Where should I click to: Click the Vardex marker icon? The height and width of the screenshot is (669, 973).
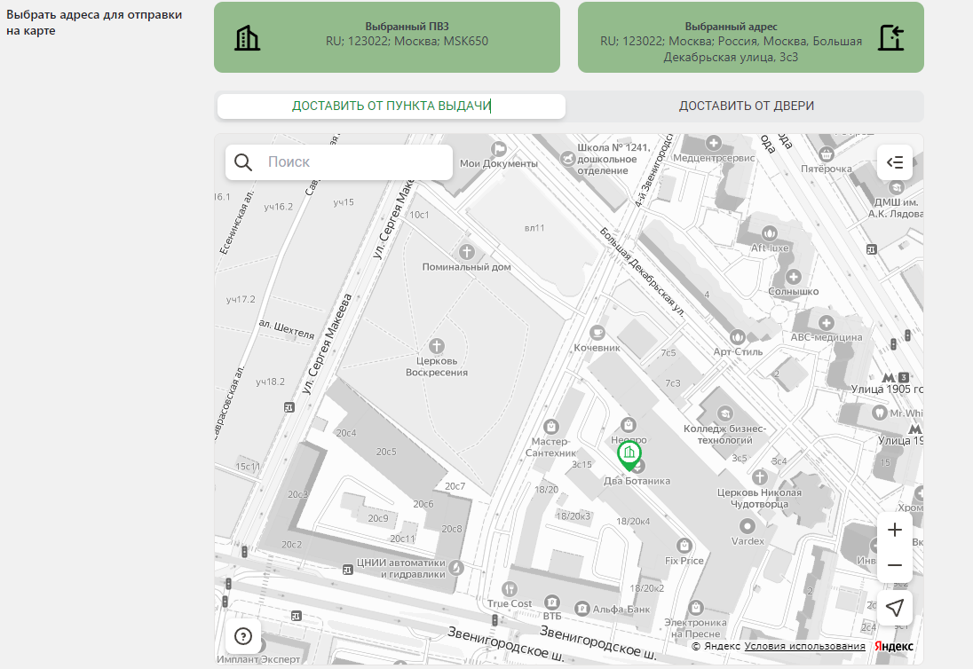pyautogui.click(x=748, y=526)
